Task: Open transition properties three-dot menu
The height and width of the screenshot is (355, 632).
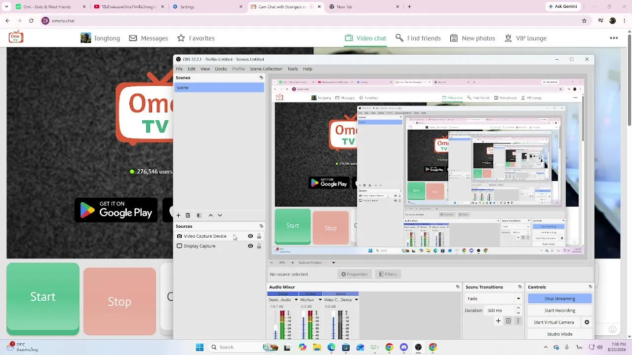Action: (518, 321)
